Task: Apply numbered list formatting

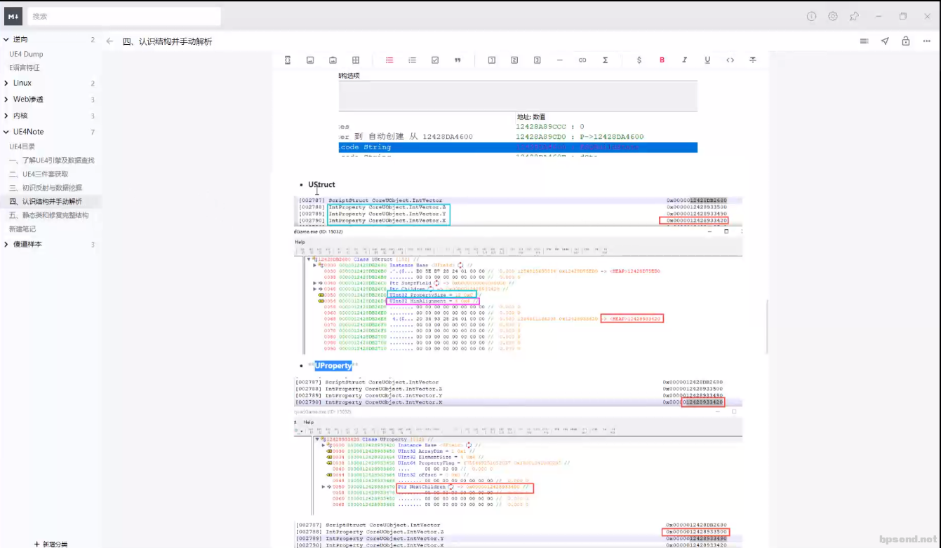Action: 412,60
